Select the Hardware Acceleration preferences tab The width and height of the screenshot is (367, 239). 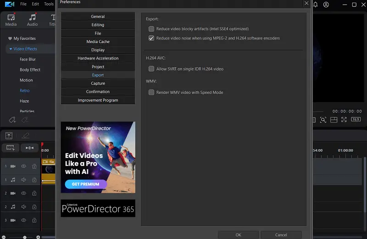tap(98, 58)
